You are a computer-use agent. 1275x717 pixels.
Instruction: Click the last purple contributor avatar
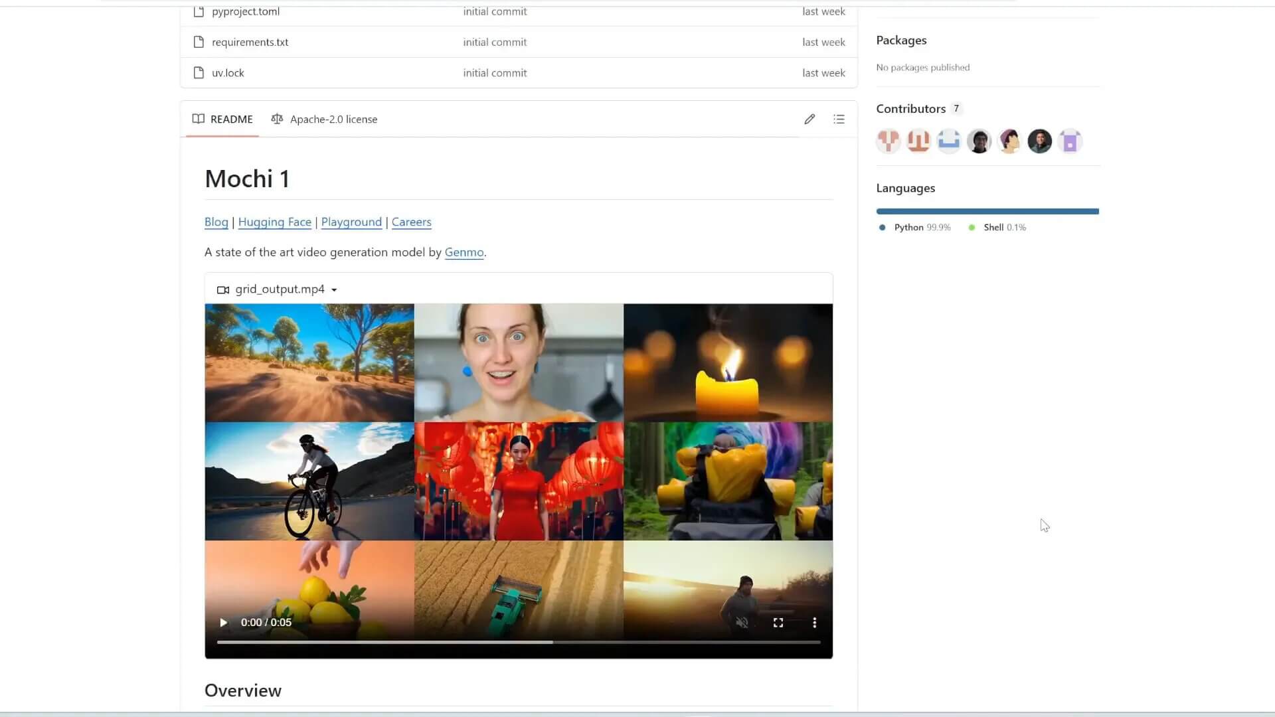1069,141
